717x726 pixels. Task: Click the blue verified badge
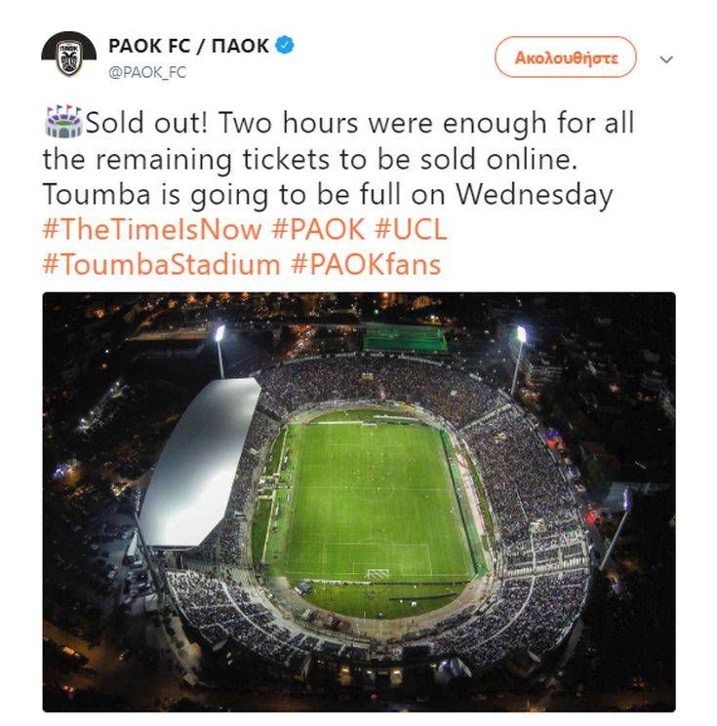click(285, 46)
